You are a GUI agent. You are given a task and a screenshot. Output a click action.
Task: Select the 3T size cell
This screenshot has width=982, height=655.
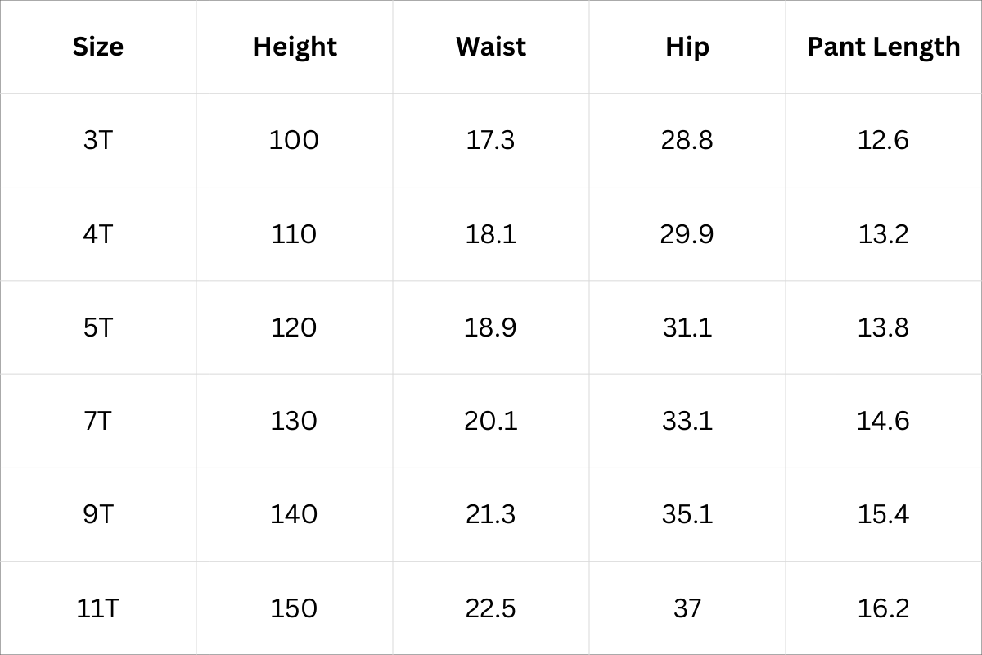coord(98,140)
